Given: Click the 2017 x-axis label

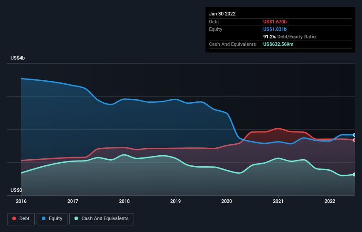Looking at the screenshot, I should (x=73, y=201).
